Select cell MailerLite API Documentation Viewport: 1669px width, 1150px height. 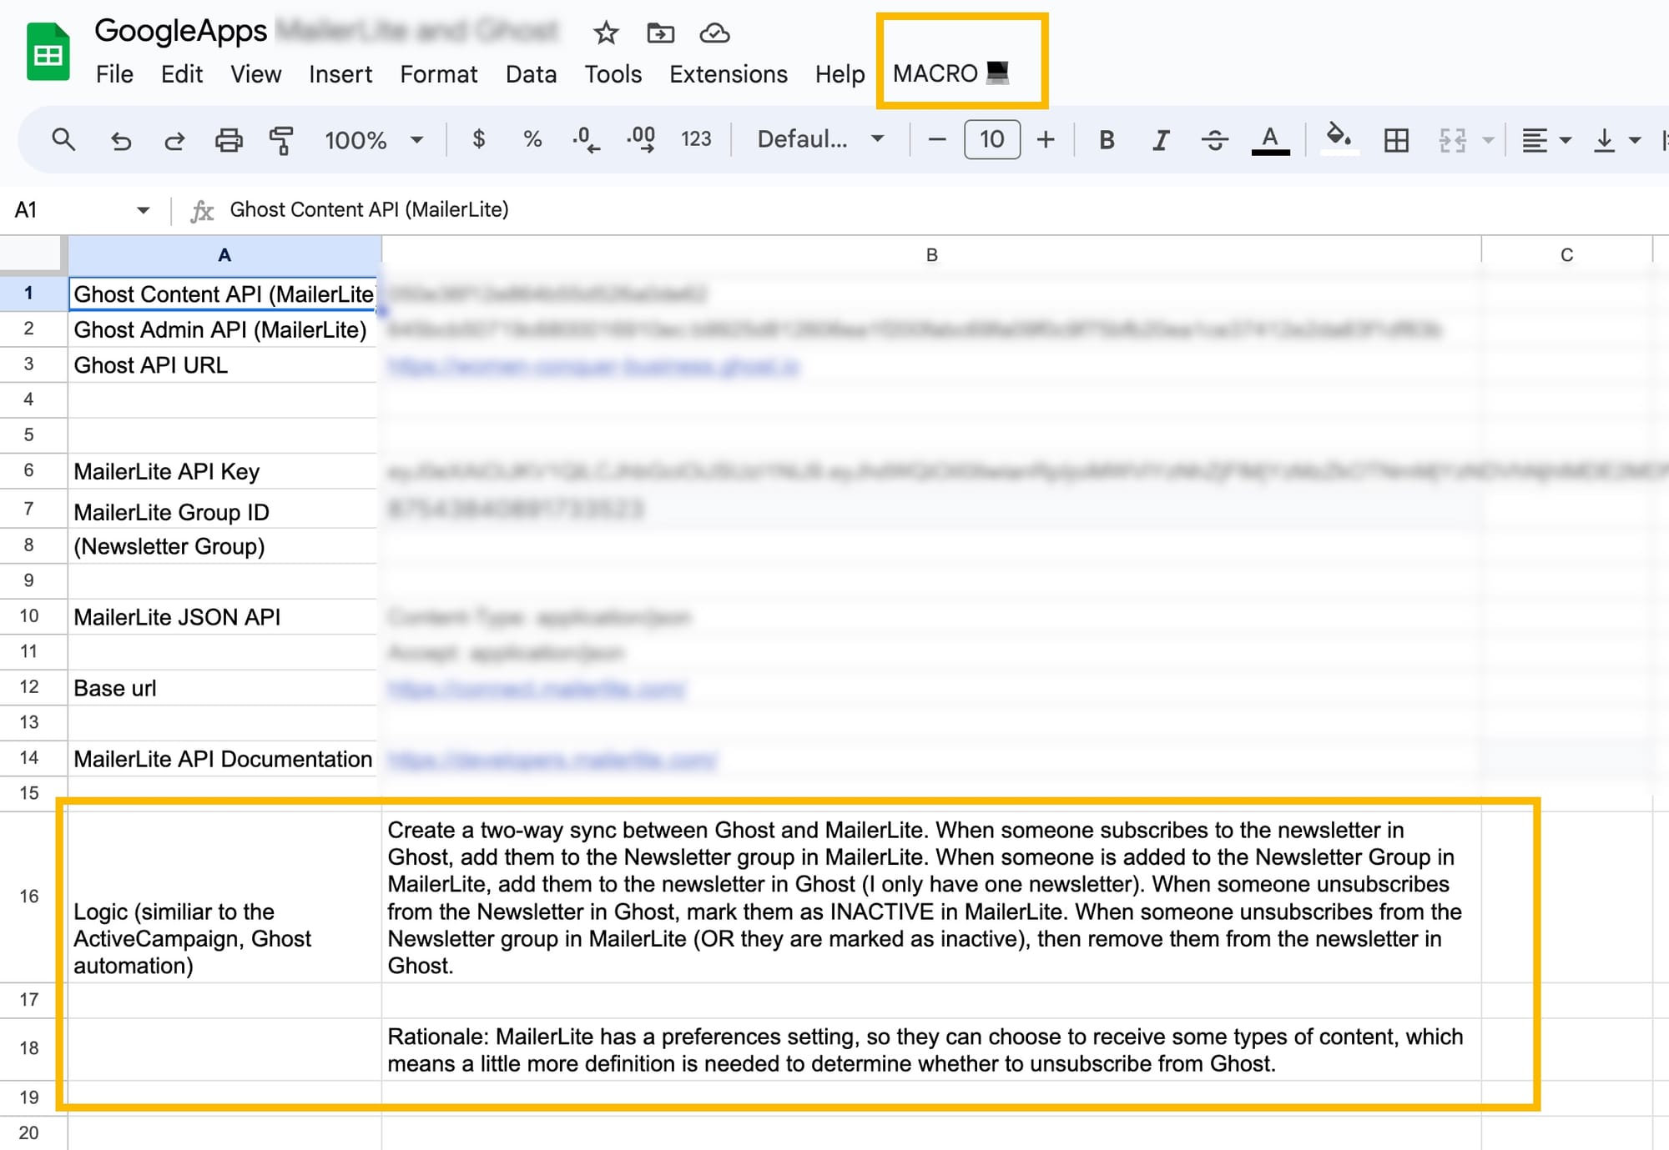[x=223, y=759]
